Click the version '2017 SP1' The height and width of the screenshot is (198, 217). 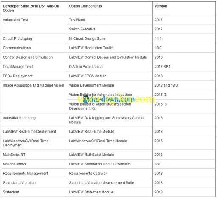162,67
